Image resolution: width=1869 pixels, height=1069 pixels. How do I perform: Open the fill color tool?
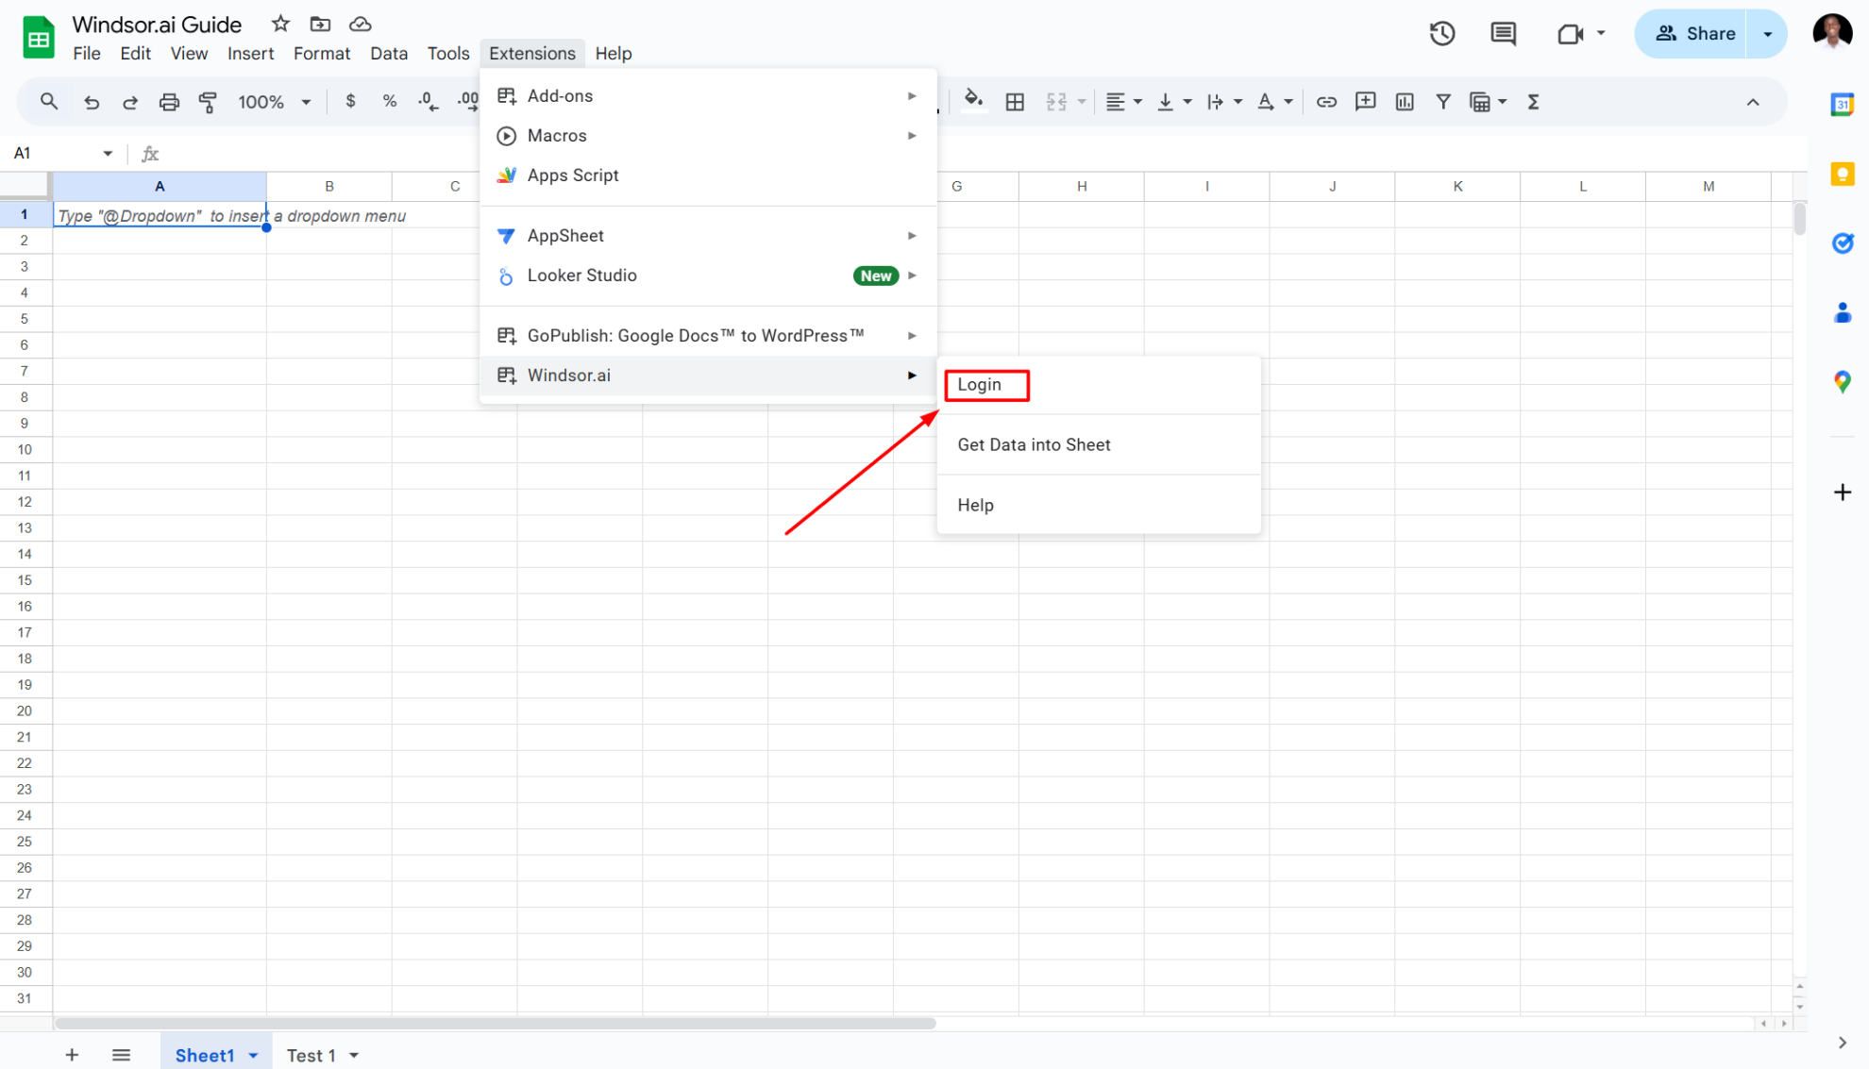pos(973,100)
